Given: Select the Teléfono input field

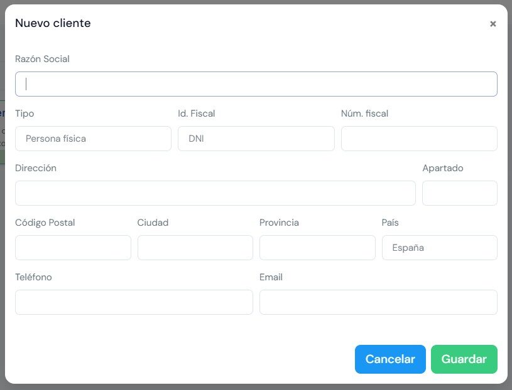Looking at the screenshot, I should click(134, 302).
